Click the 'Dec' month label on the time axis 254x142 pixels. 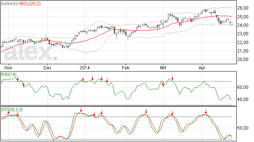pyautogui.click(x=47, y=68)
